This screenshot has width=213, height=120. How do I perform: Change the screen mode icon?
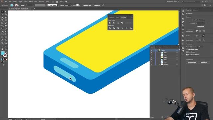pyautogui.click(x=4, y=65)
